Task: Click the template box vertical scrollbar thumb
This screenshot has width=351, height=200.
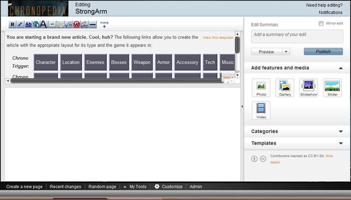Action: [237, 45]
